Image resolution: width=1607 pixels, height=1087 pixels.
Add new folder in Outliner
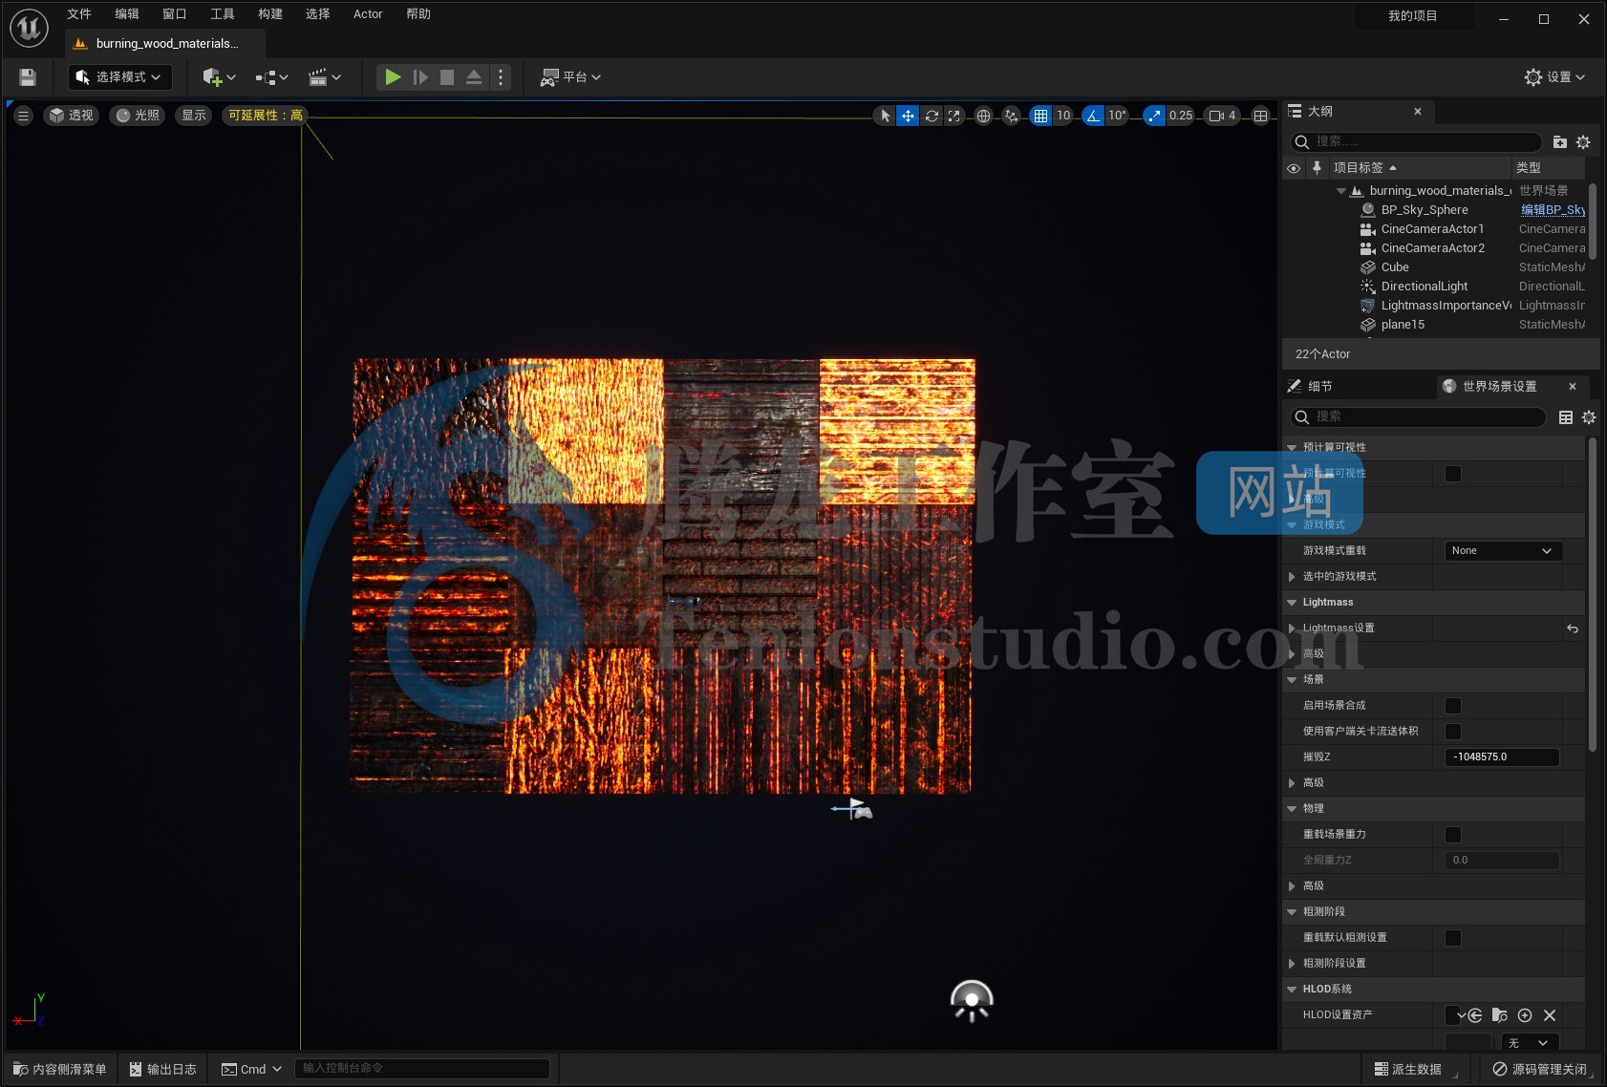(x=1560, y=142)
